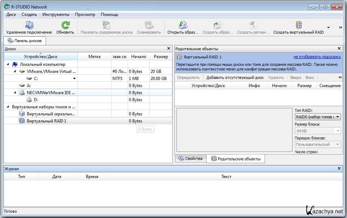347x218 pixels.
Task: Select Виртуальный зеркальный volume in the tree
Action: point(51,114)
